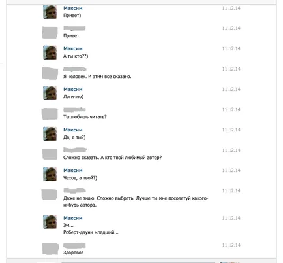Open Максим's name link above "А ты кто??)"
Screen dimensions: 283x263
pos(73,48)
